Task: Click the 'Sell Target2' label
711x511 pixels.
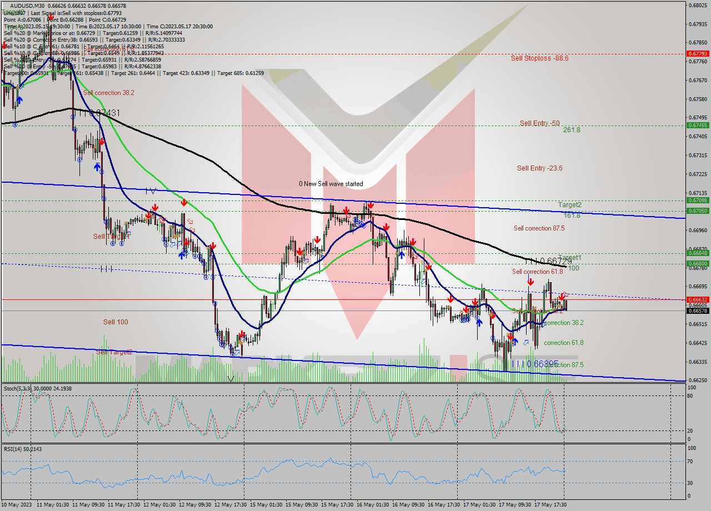Action: tap(114, 352)
